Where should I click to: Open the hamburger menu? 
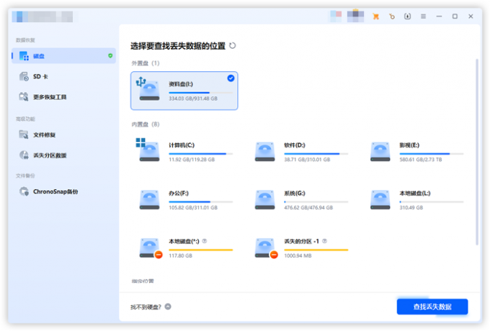point(423,17)
